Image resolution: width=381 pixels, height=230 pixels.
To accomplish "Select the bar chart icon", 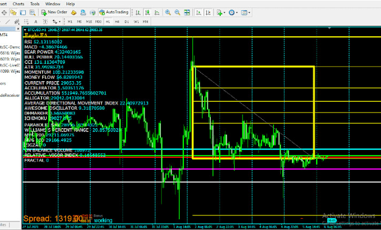I will (x=138, y=12).
